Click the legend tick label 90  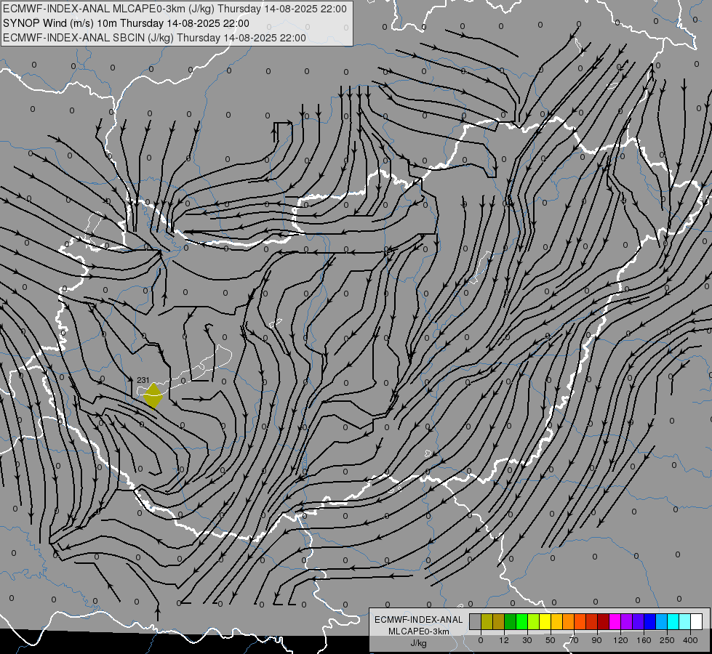pos(596,640)
